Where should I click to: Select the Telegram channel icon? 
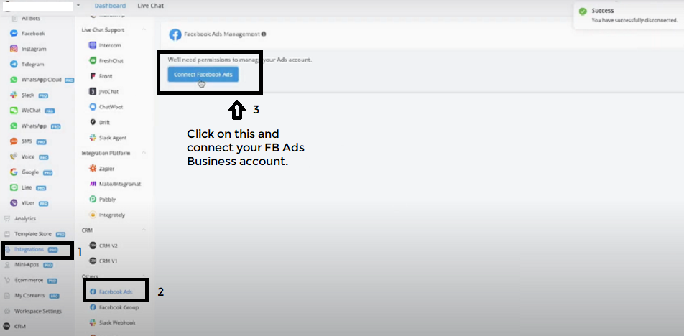click(x=14, y=65)
